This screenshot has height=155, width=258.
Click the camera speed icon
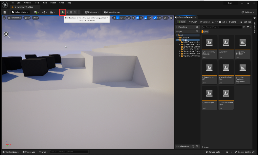(x=165, y=18)
